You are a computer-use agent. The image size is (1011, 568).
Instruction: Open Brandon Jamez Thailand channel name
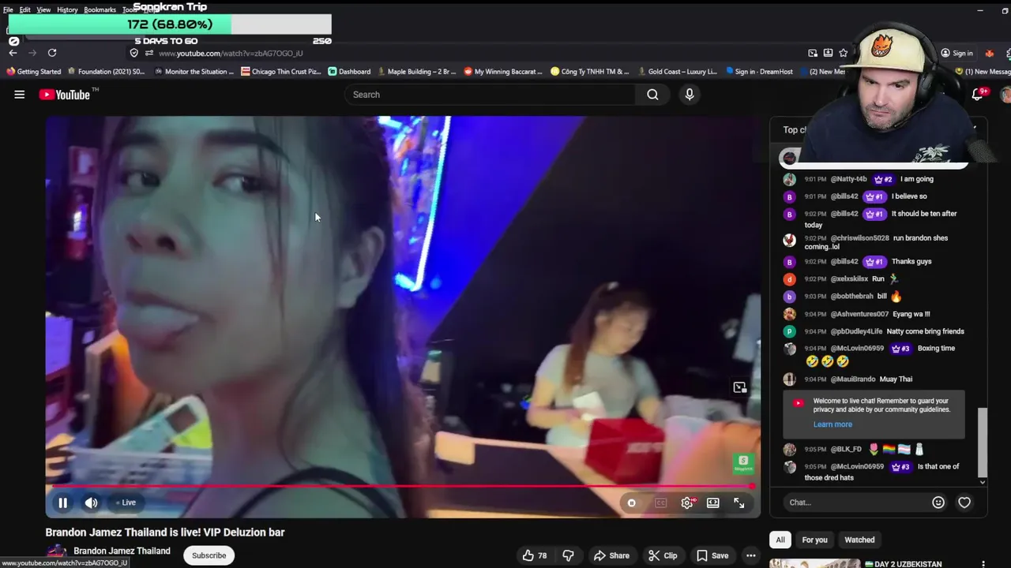[122, 551]
